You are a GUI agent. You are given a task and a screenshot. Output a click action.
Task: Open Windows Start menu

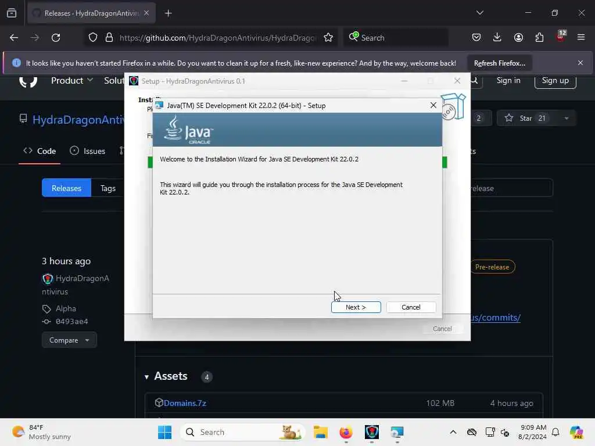164,432
